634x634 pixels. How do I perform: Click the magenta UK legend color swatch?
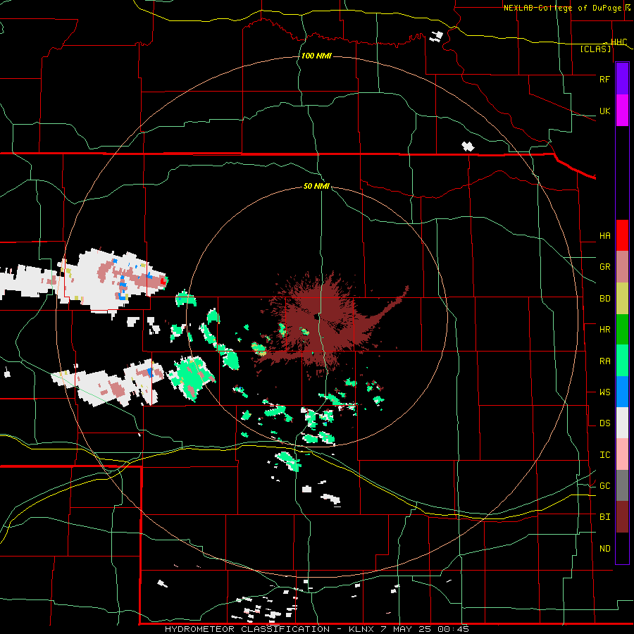pos(622,111)
